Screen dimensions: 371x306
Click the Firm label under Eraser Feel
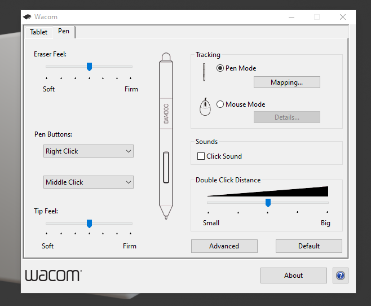click(131, 89)
